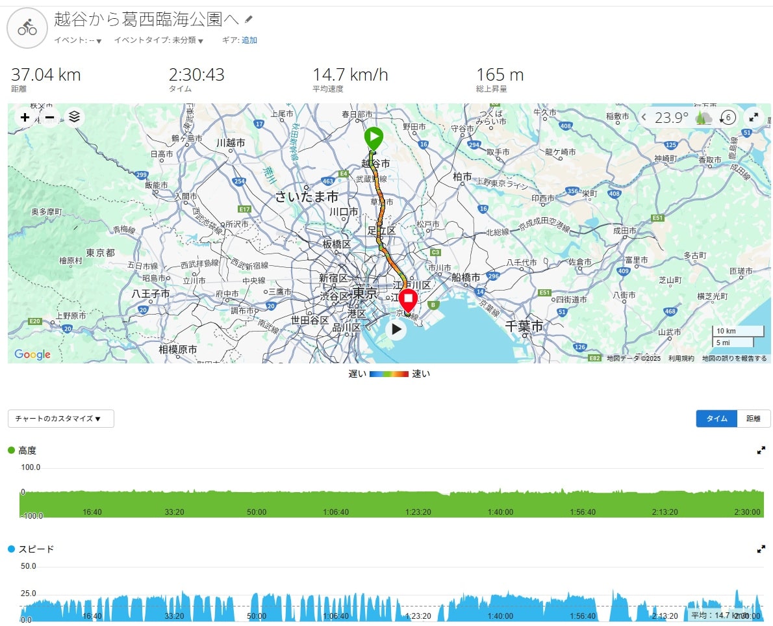This screenshot has height=626, width=773.
Task: Click the 37.04 km distance value
Action: pyautogui.click(x=46, y=75)
